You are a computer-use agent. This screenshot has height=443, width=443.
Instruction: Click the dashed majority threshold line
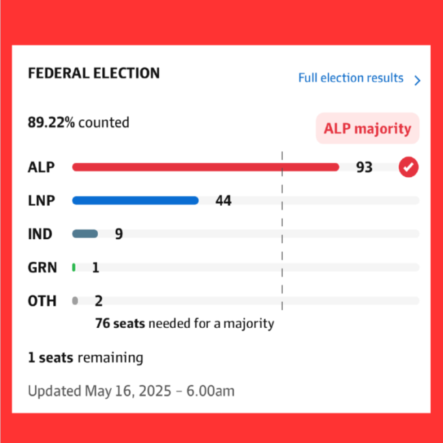282,230
